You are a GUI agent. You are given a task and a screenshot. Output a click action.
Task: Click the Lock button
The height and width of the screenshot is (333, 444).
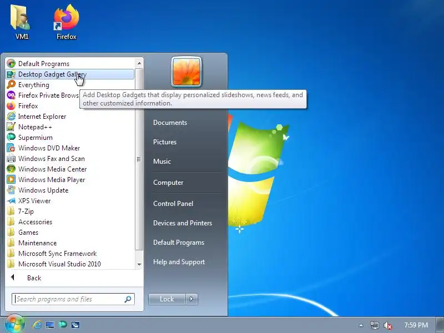167,299
